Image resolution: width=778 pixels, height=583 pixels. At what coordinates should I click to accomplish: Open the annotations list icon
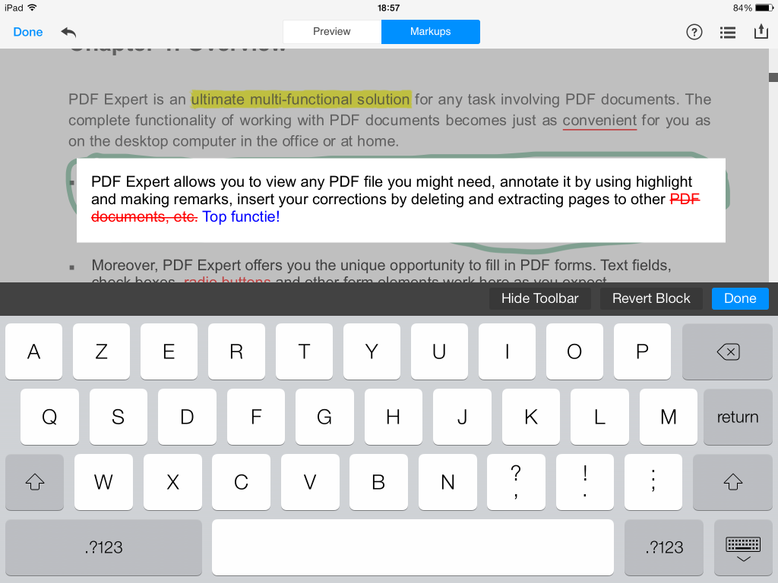point(727,32)
